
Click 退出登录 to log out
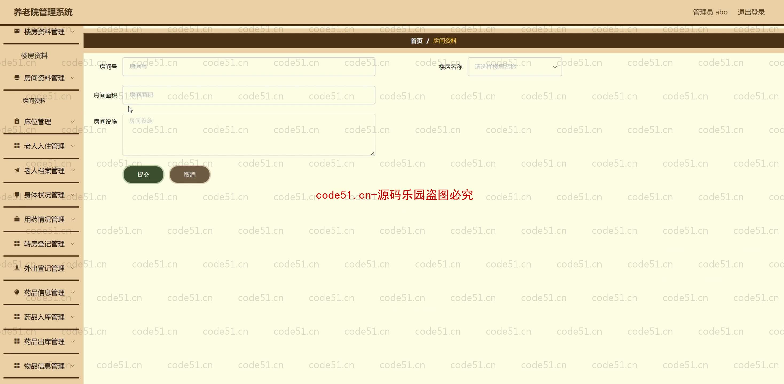pos(751,12)
